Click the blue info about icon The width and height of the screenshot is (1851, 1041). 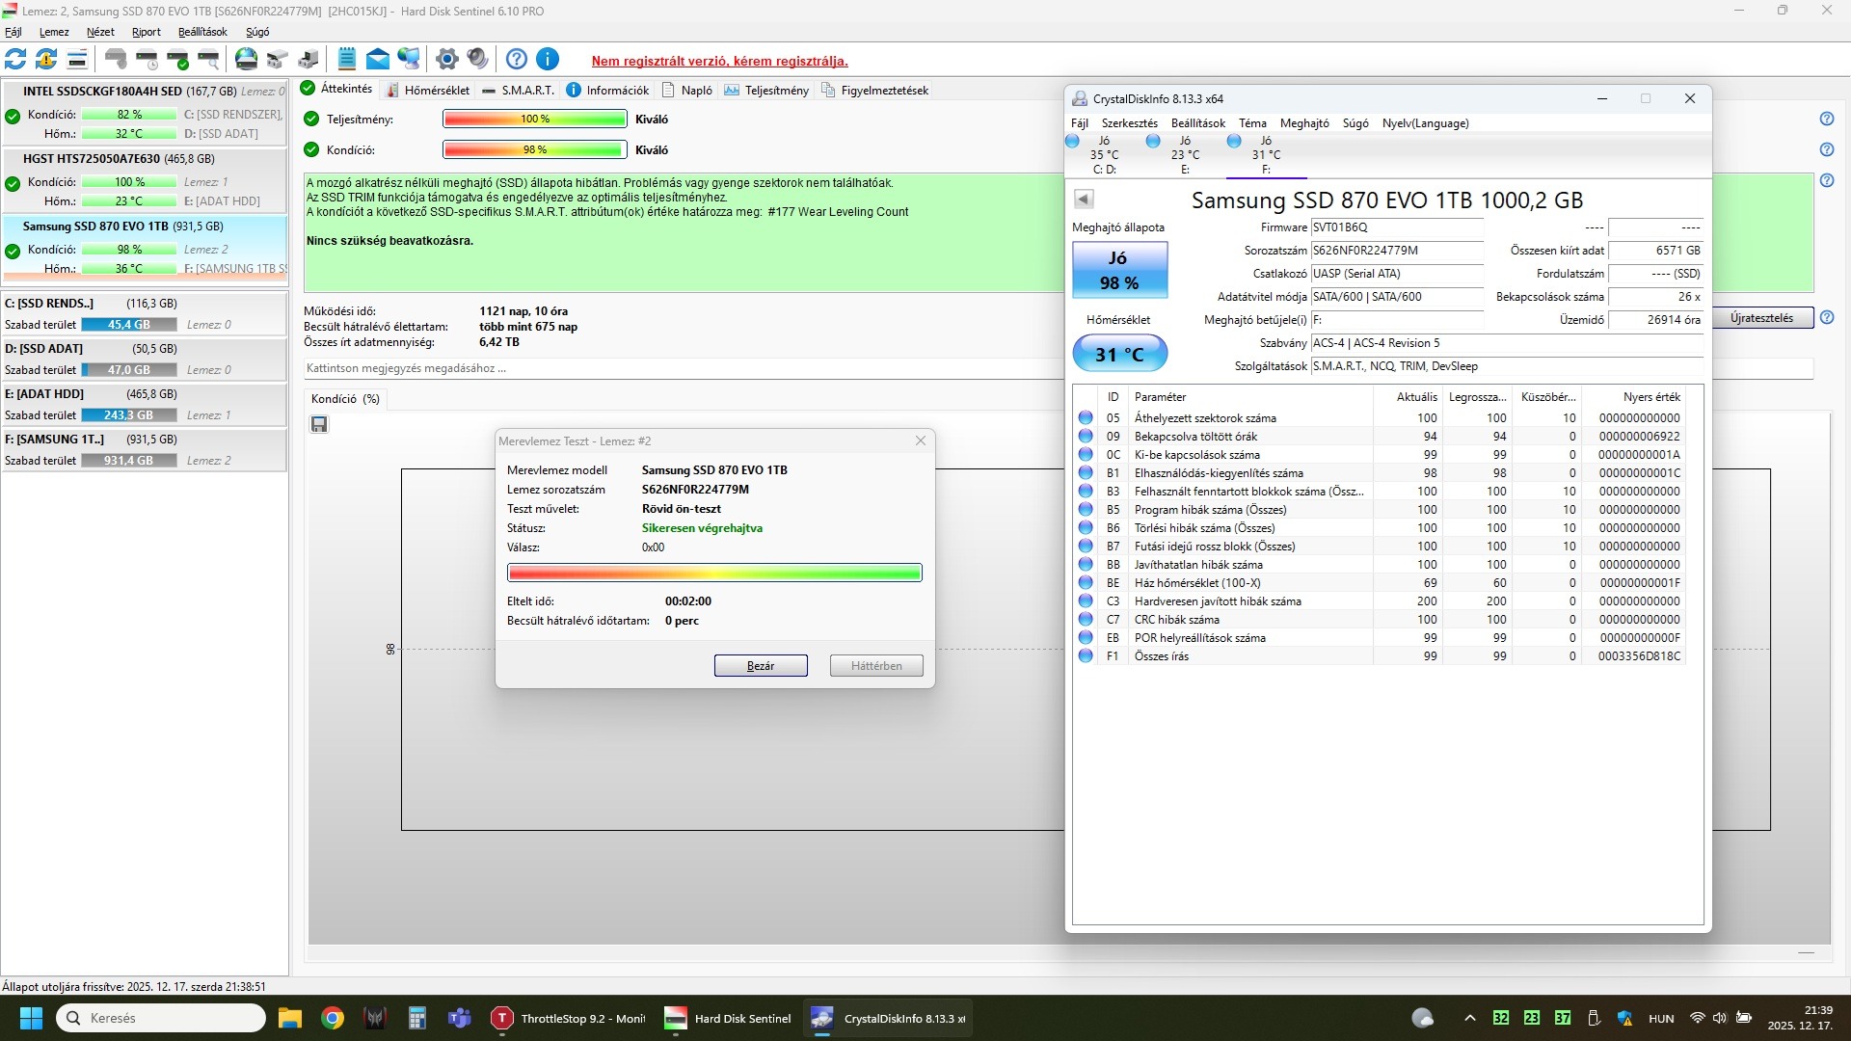(548, 60)
